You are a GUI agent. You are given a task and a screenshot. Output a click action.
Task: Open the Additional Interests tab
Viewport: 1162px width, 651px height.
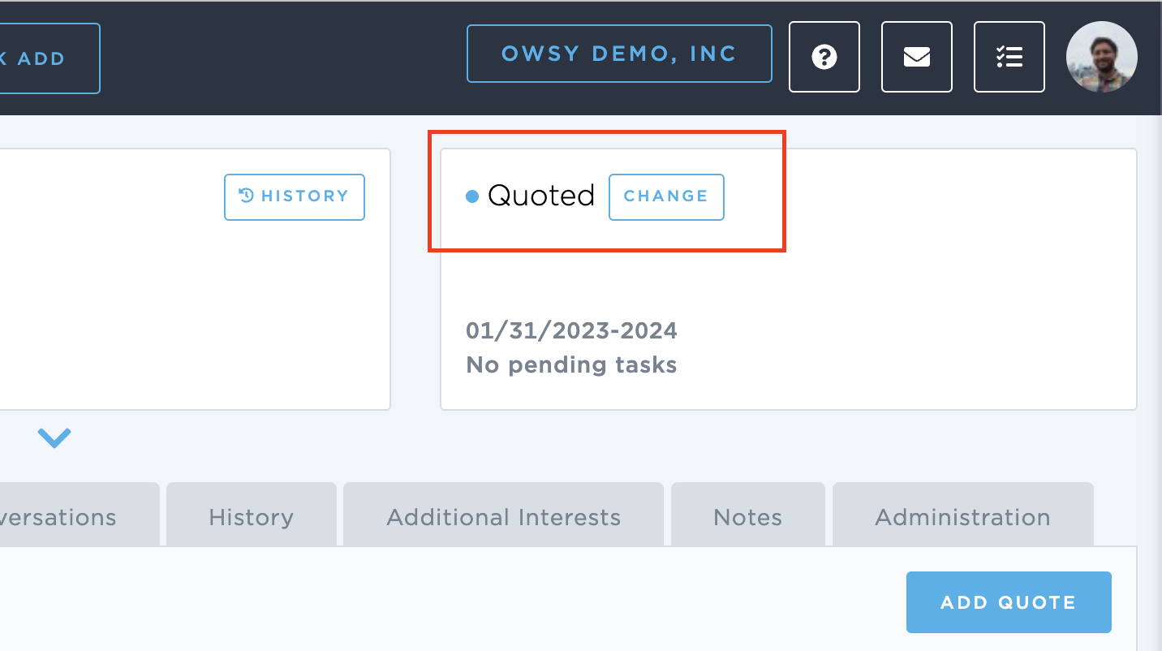click(x=503, y=517)
